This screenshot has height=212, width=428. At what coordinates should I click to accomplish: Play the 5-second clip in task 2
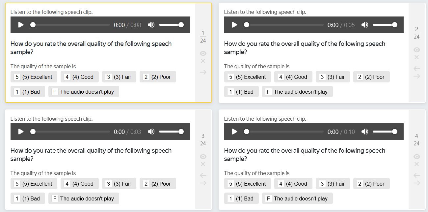coord(234,25)
